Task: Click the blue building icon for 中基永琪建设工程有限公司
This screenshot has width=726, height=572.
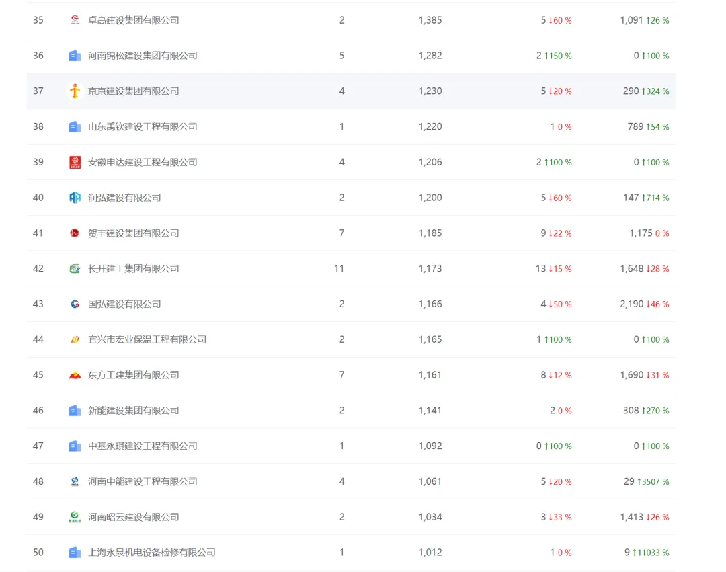Action: click(75, 446)
